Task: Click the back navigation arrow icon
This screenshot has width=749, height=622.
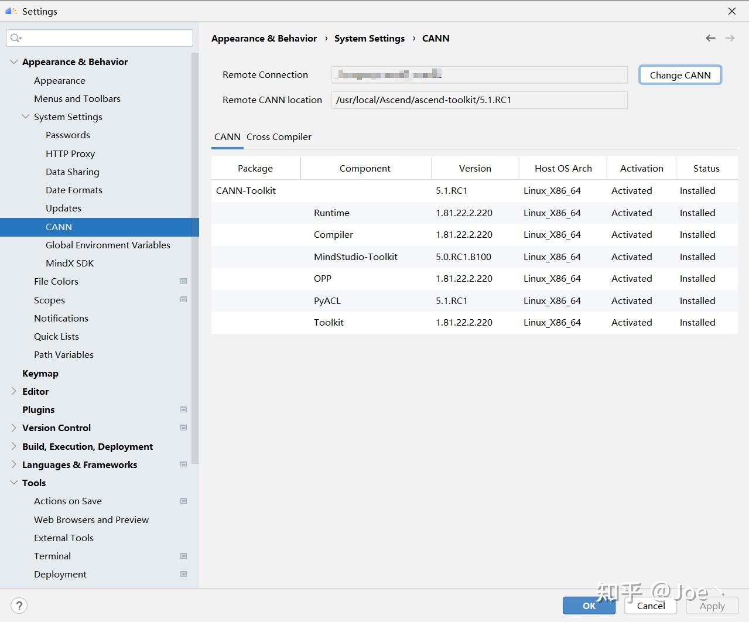Action: pos(710,38)
